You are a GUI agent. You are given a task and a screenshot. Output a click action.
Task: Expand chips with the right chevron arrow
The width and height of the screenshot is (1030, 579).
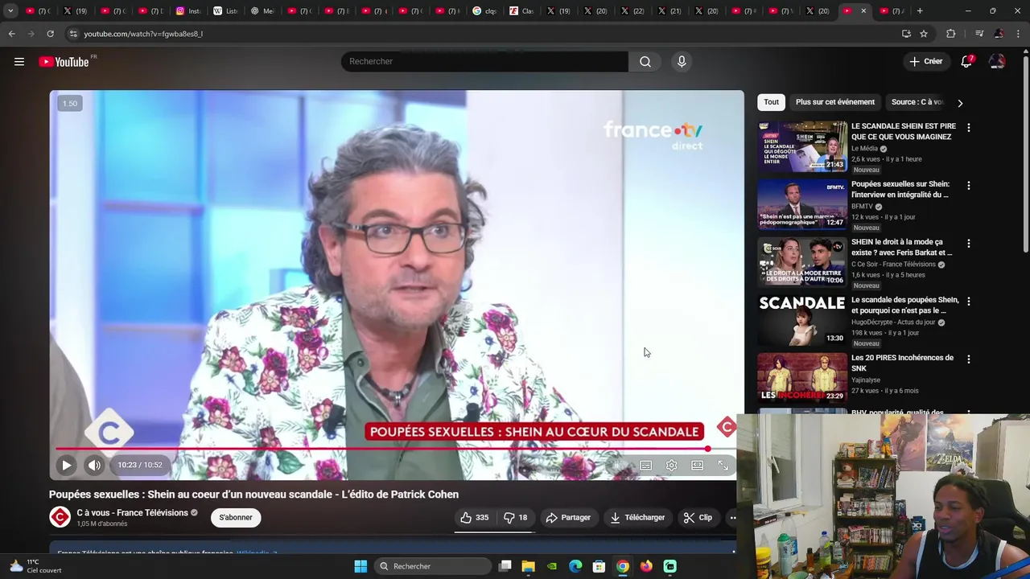point(960,103)
